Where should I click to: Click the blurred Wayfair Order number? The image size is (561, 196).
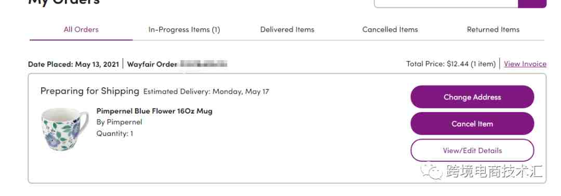coord(204,64)
